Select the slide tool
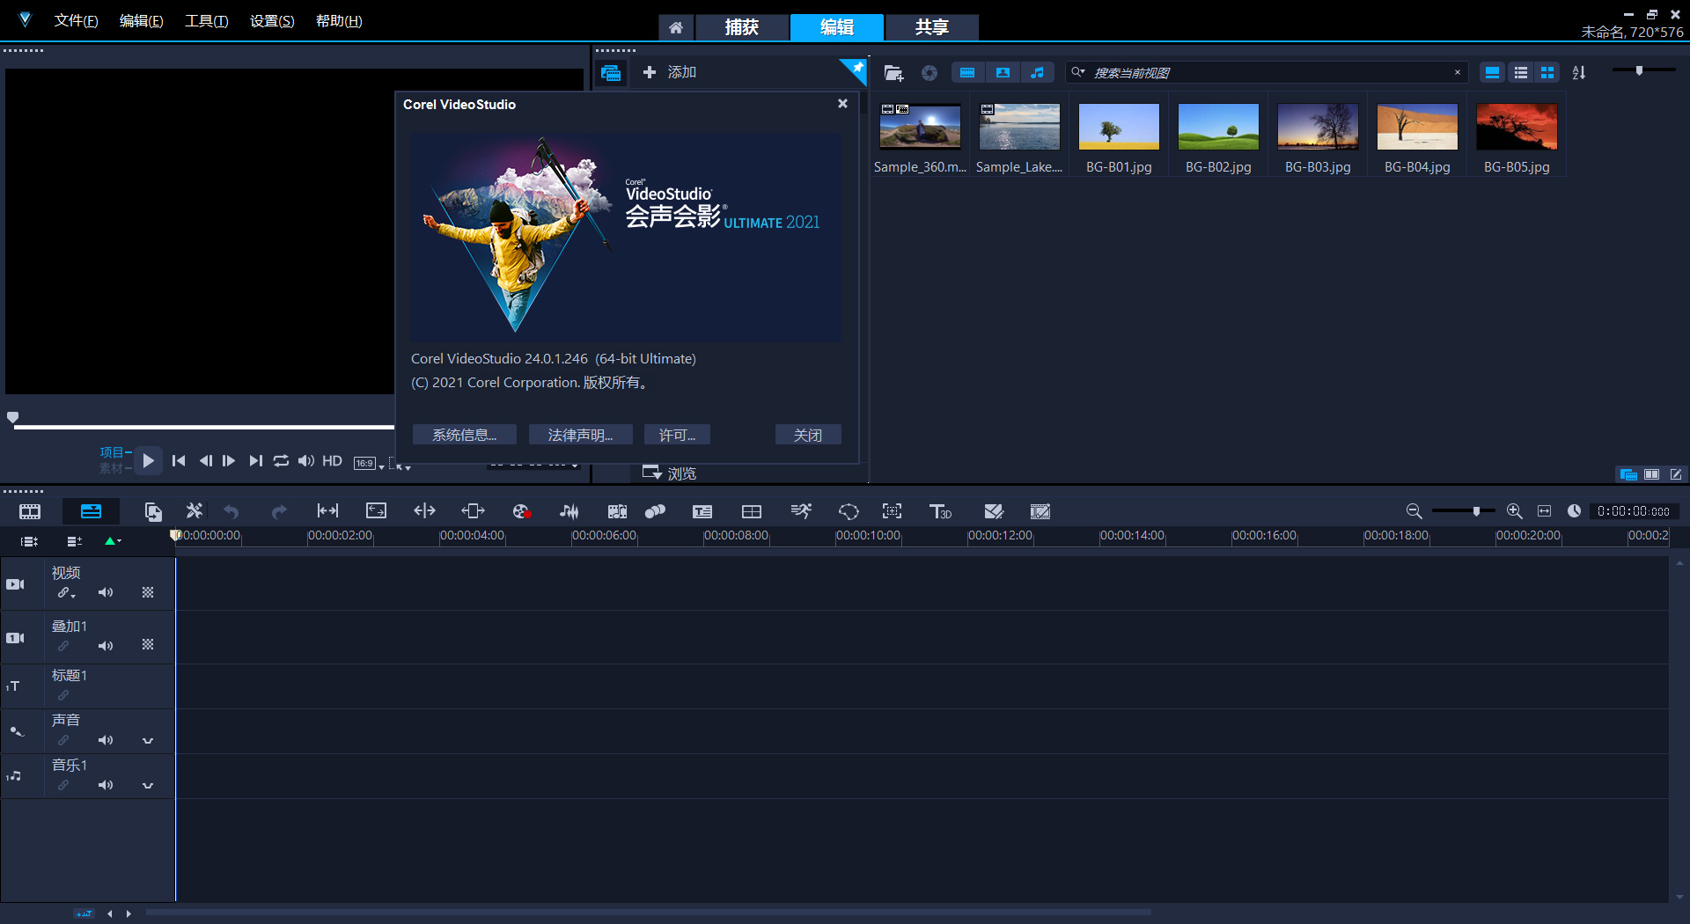Viewport: 1690px width, 924px height. click(x=473, y=511)
